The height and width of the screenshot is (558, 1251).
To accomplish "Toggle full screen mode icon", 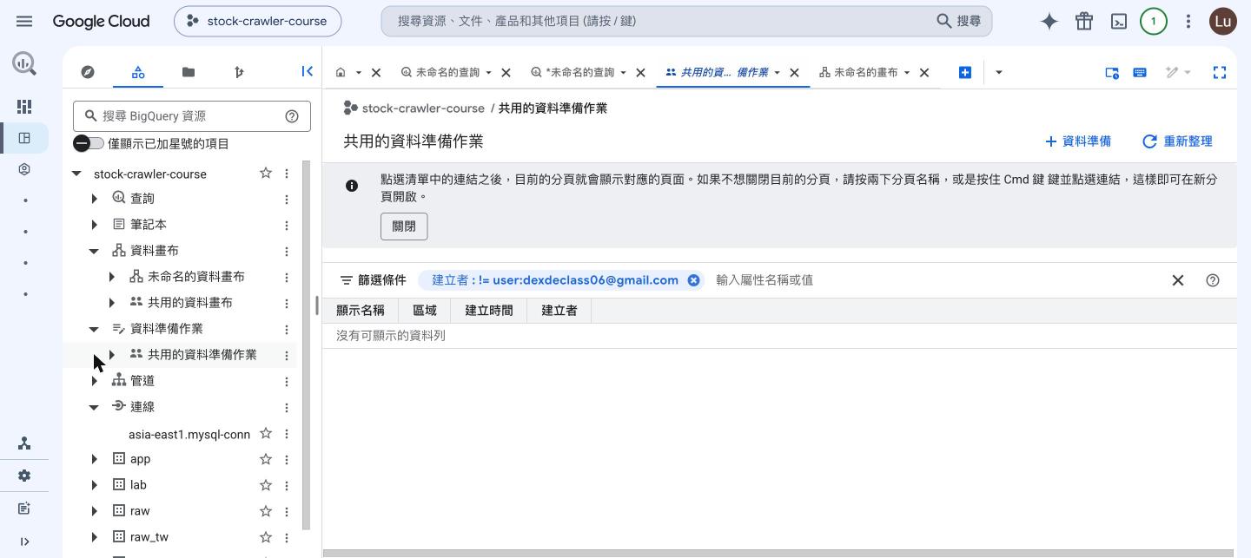I will click(1220, 73).
